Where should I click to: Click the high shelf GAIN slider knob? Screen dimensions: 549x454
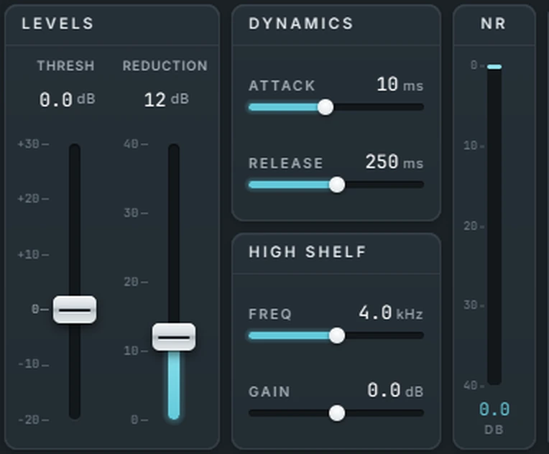point(337,413)
